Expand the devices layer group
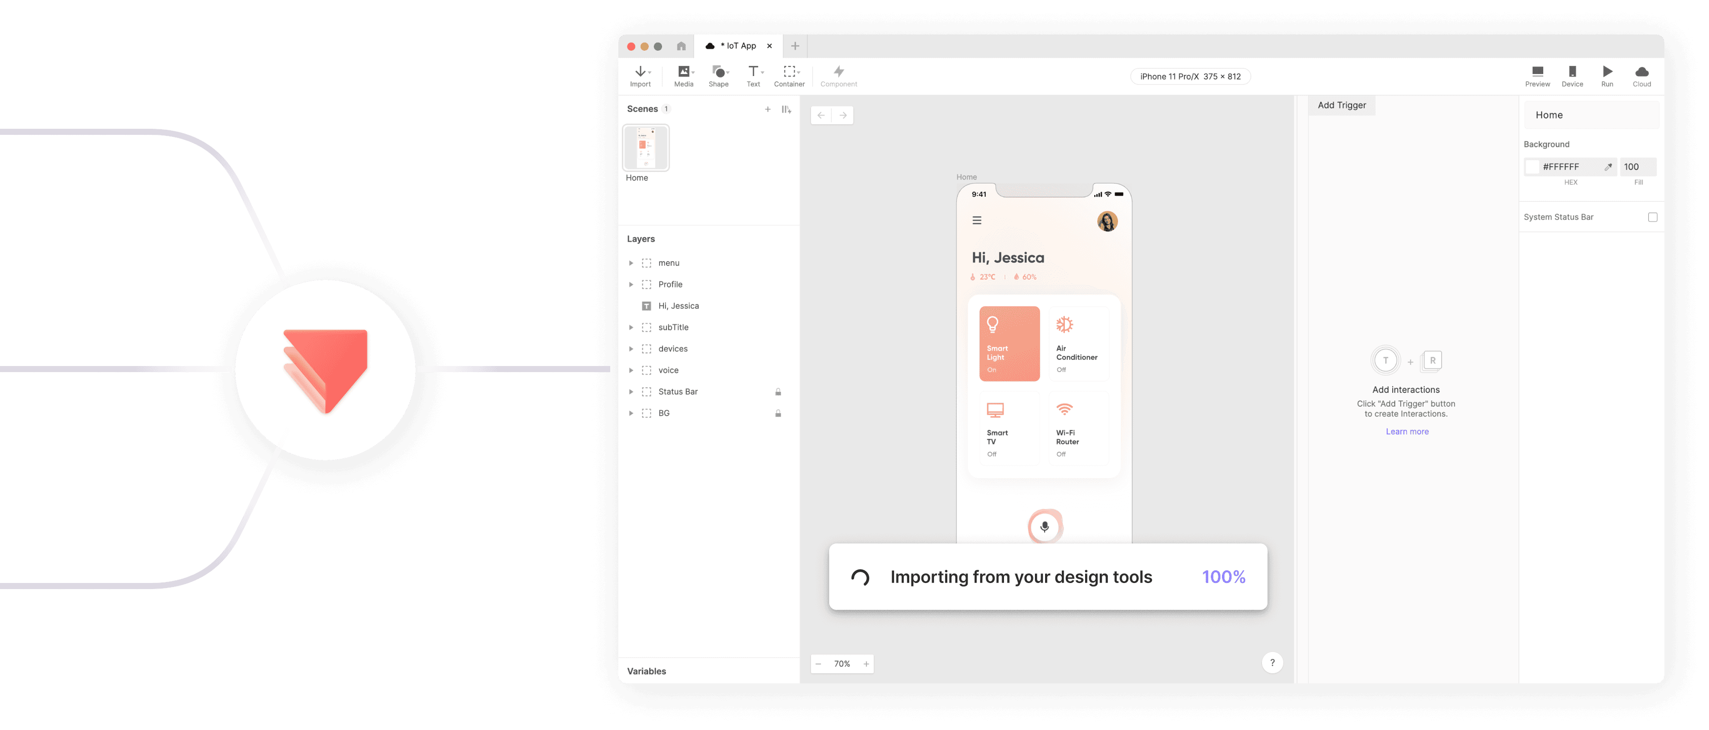Image resolution: width=1709 pixels, height=730 pixels. click(631, 349)
